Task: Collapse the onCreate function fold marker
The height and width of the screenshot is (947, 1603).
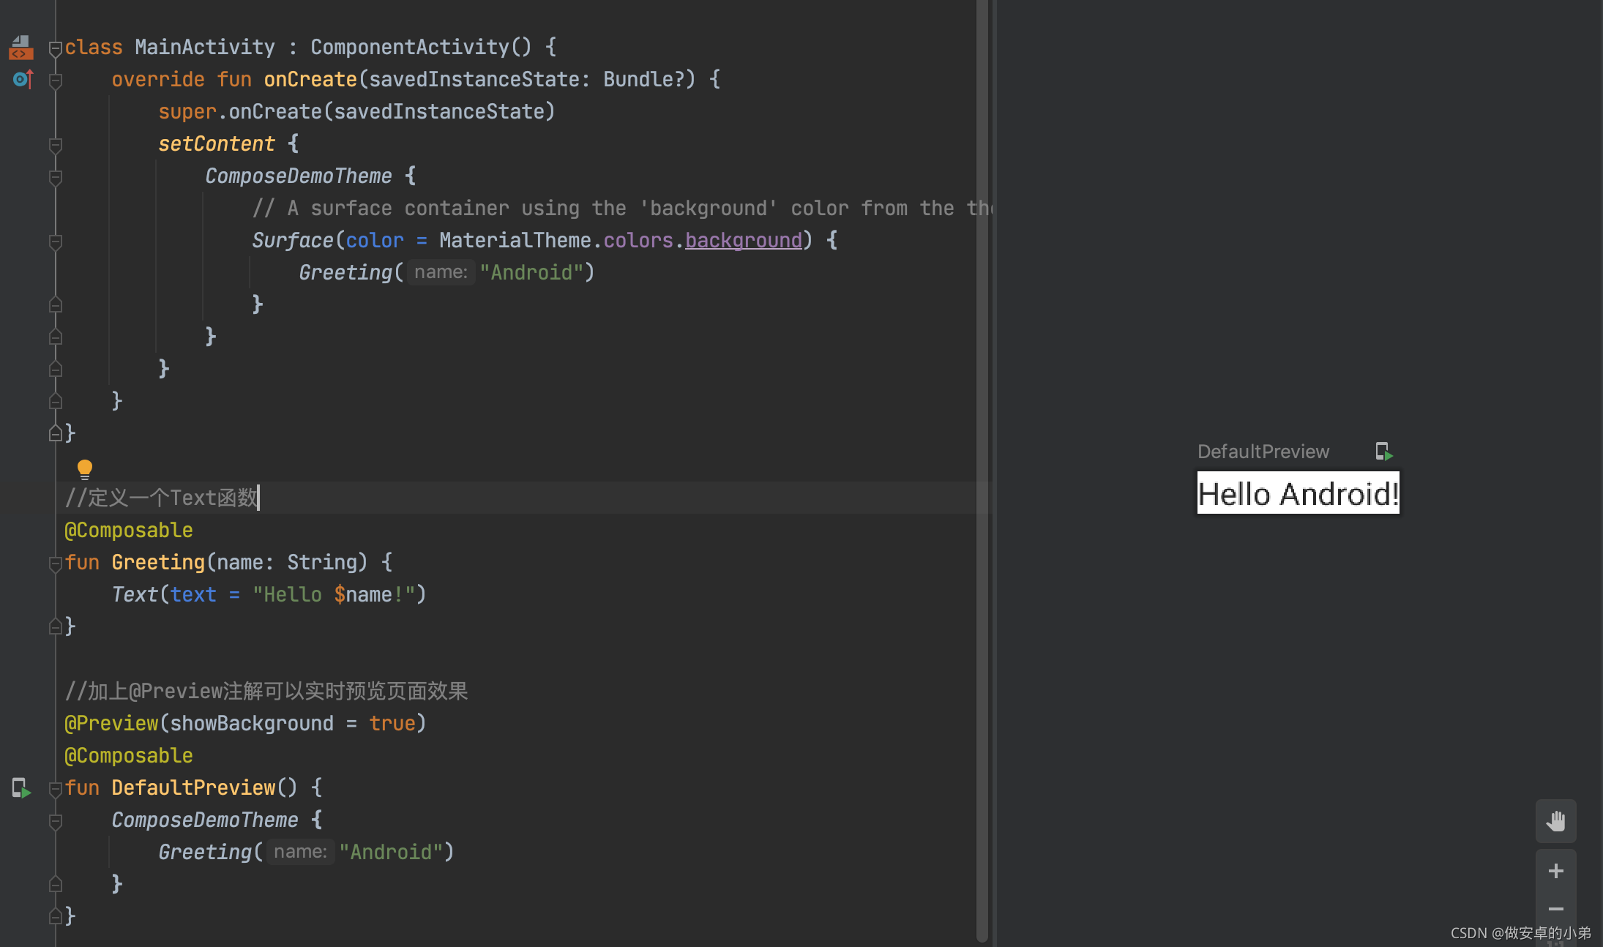Action: [55, 81]
